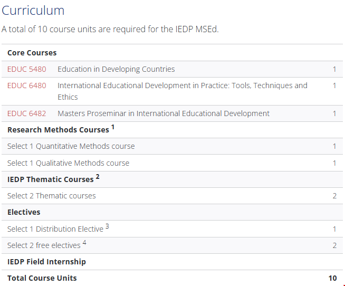Image resolution: width=345 pixels, height=286 pixels.
Task: Click the Masters Proseminar course title
Action: pyautogui.click(x=164, y=113)
